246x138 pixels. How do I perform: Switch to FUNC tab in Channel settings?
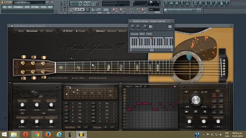(x=149, y=34)
